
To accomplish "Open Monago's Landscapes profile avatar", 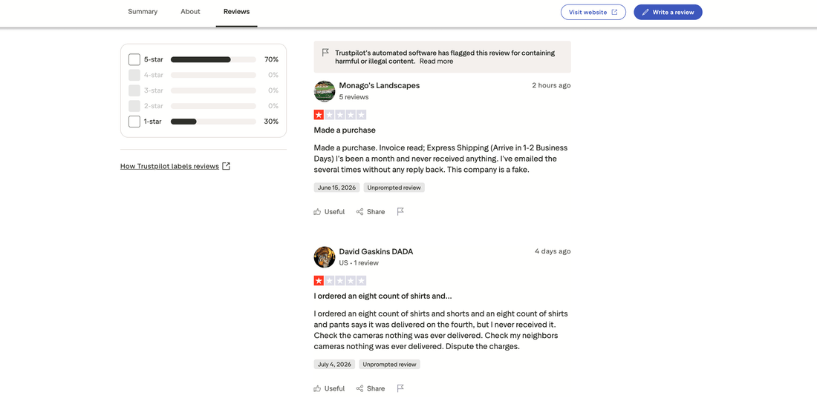I will (324, 91).
